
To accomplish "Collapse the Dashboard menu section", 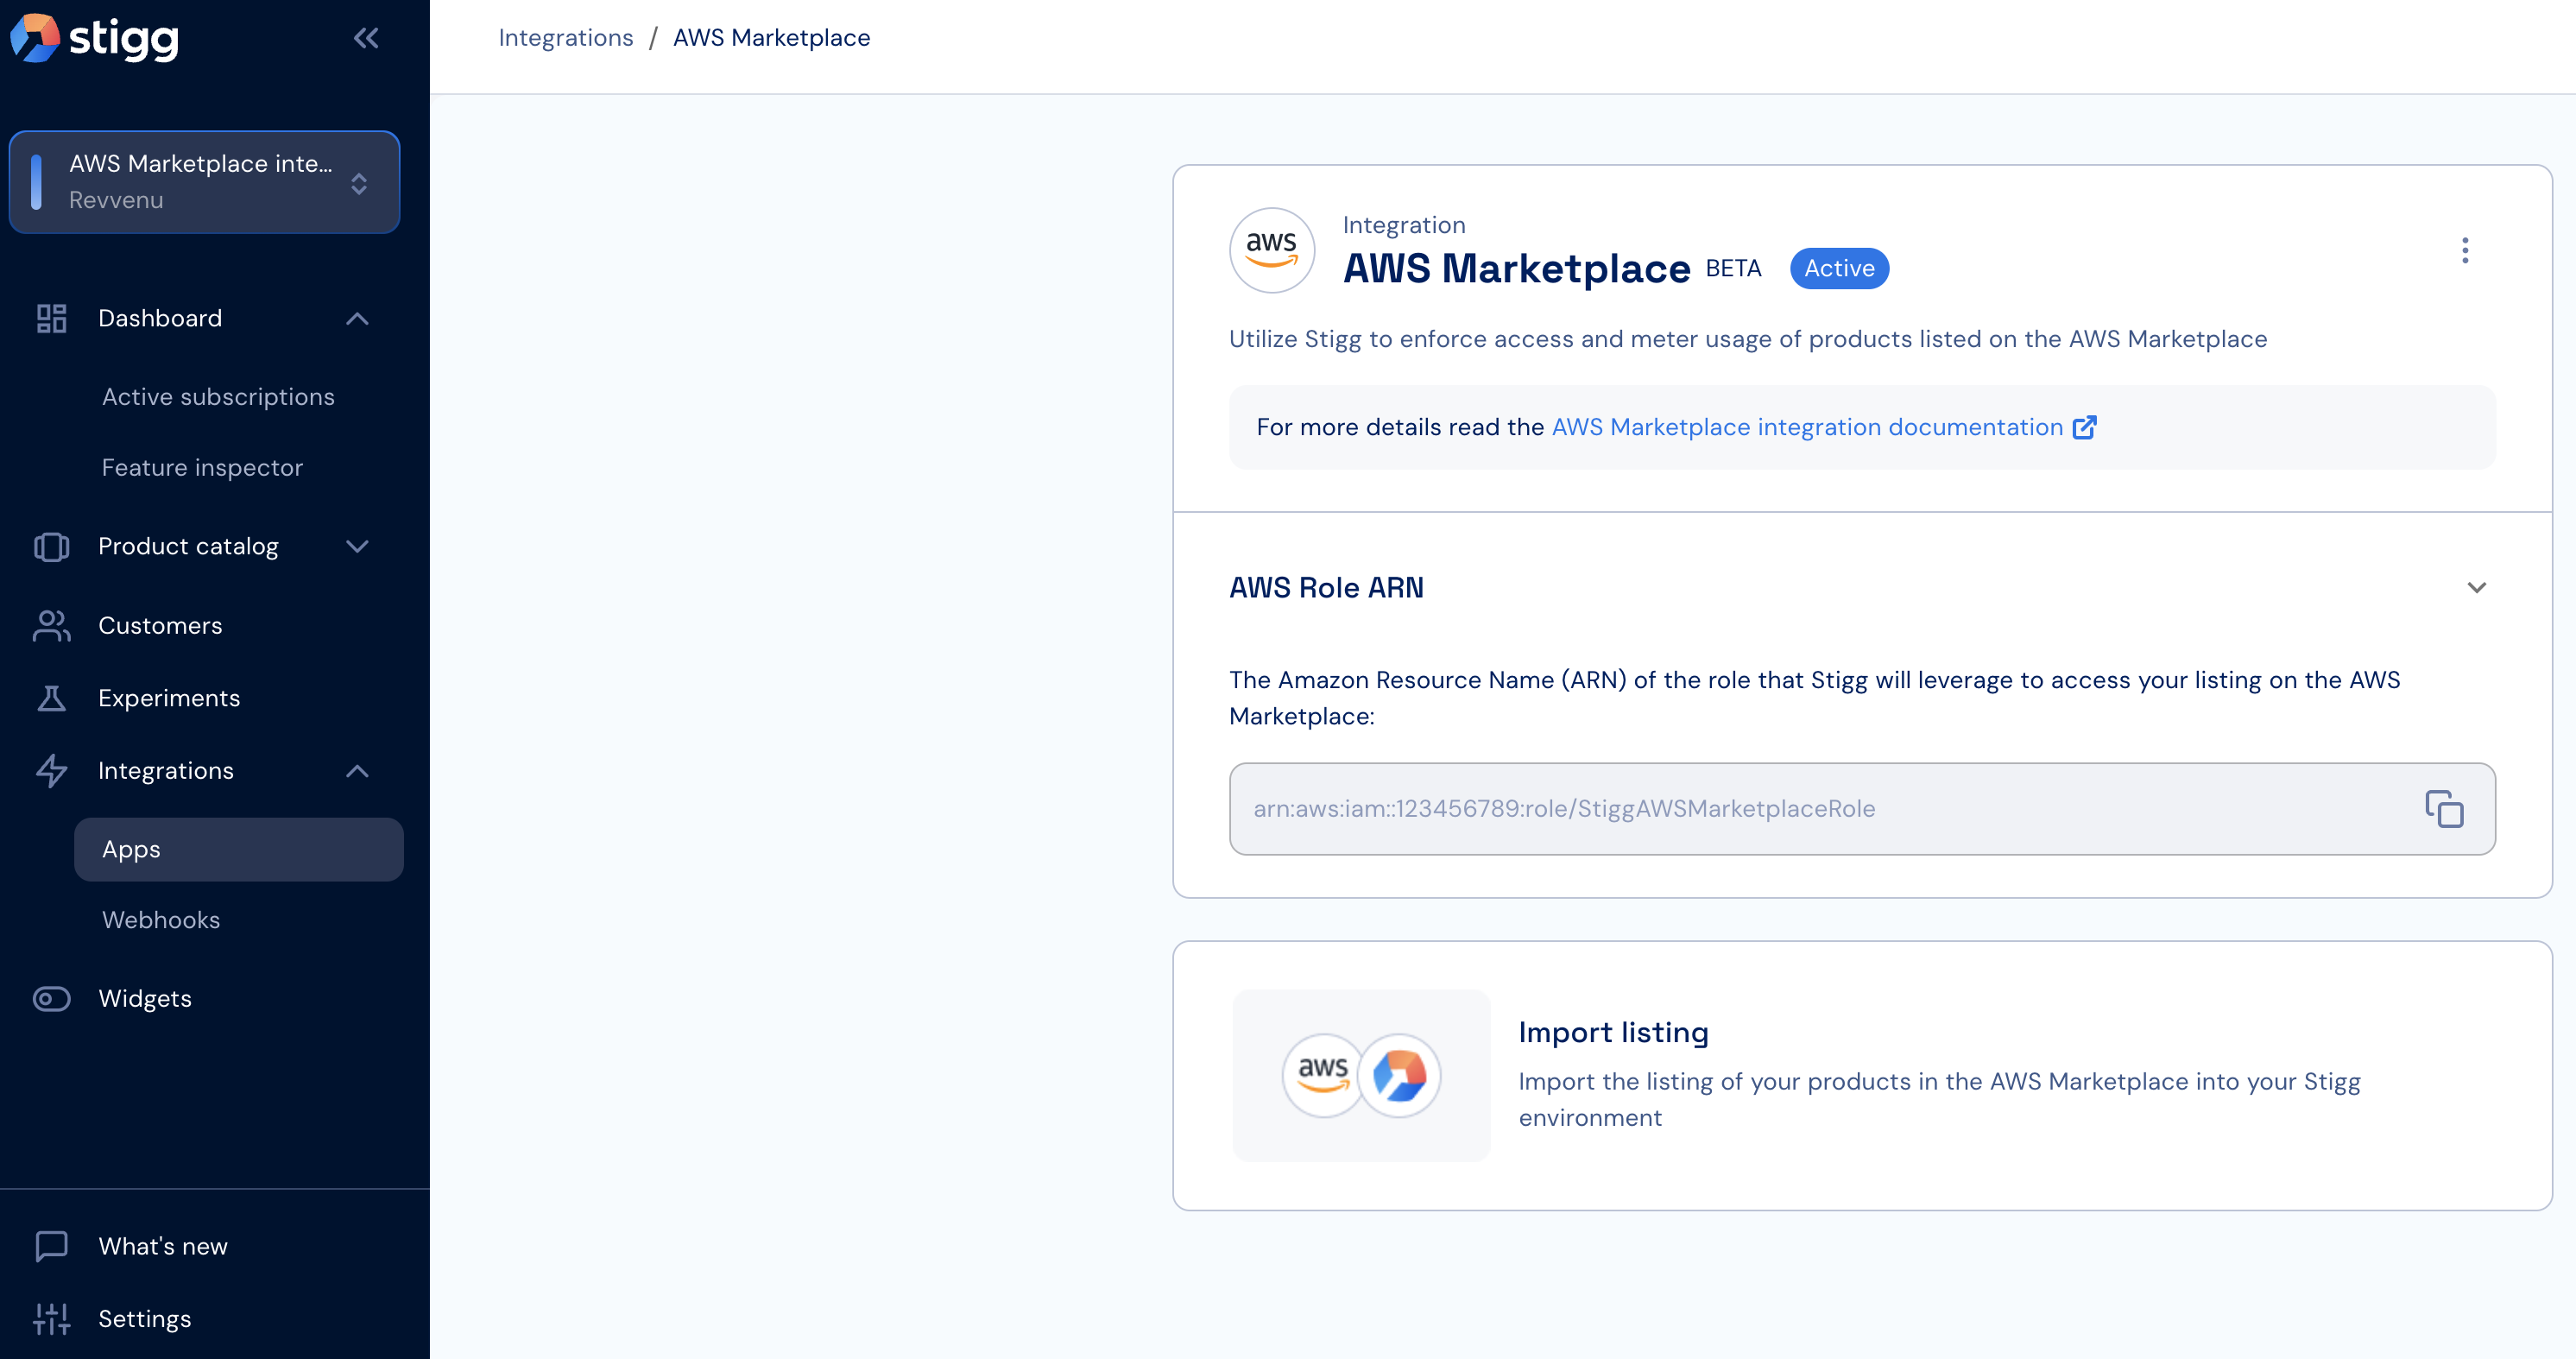I will [357, 319].
